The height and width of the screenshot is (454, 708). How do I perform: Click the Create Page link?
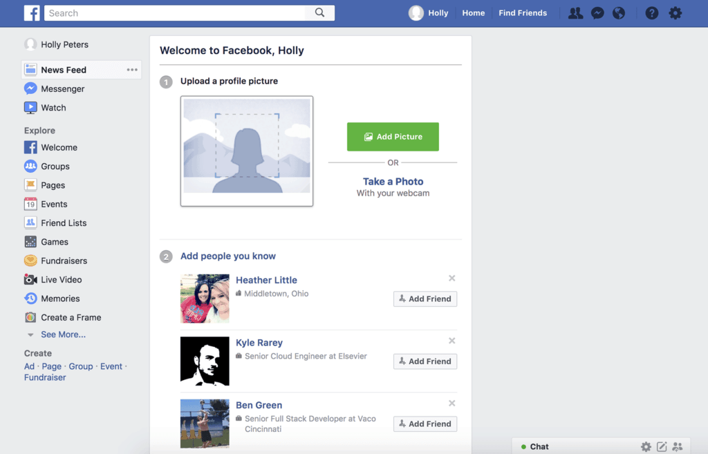[x=51, y=366]
